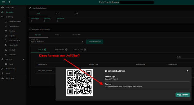Click the Reports chart icon

[x=6, y=36]
